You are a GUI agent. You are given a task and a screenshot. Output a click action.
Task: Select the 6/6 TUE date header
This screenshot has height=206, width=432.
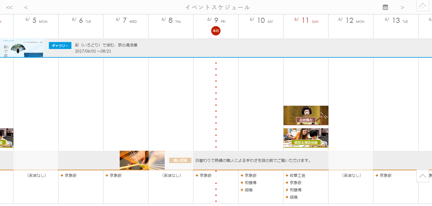pos(81,20)
